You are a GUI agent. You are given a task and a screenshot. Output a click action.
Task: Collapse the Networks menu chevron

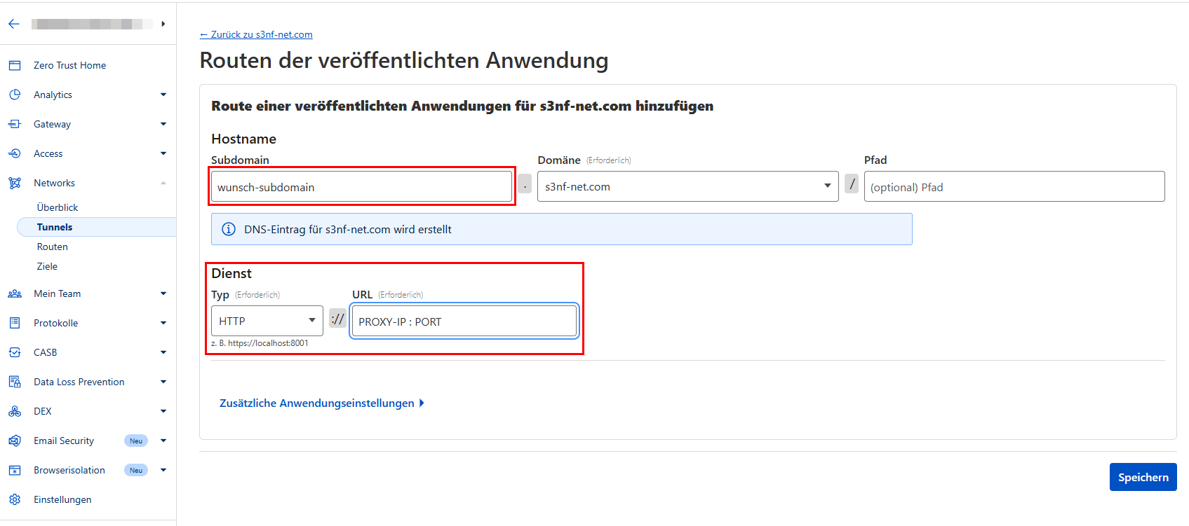pyautogui.click(x=163, y=183)
